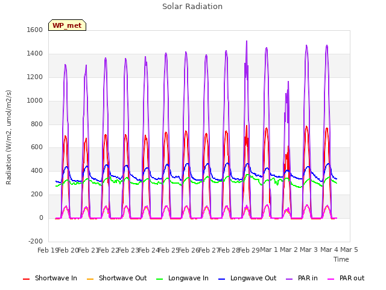Click the 800 y-axis tick label
The width and height of the screenshot is (386, 290).
[37, 124]
